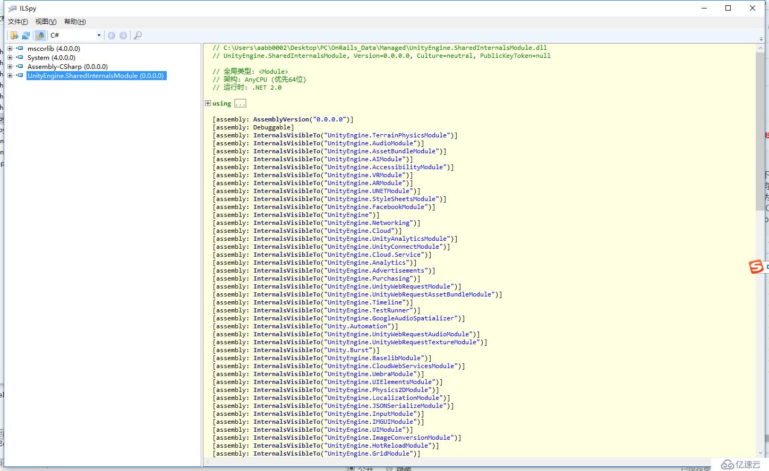The height and width of the screenshot is (471, 769).
Task: Open the 视图(V) menu
Action: [x=46, y=22]
